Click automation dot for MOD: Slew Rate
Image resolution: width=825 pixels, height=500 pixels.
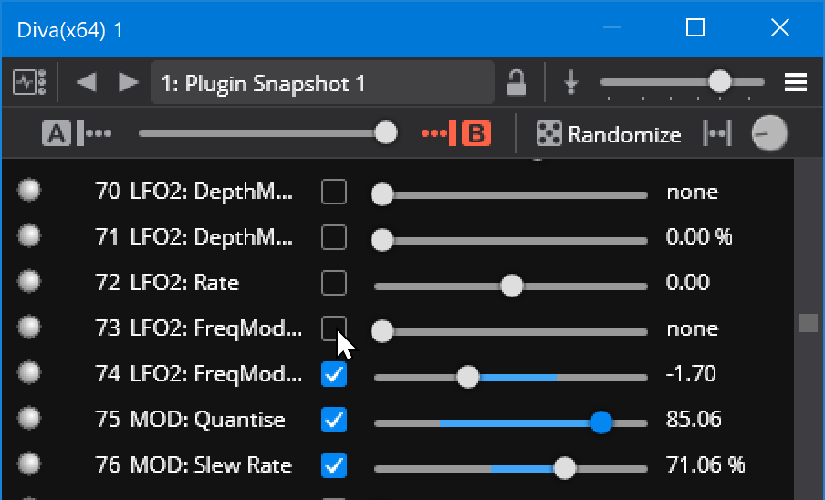coord(29,464)
